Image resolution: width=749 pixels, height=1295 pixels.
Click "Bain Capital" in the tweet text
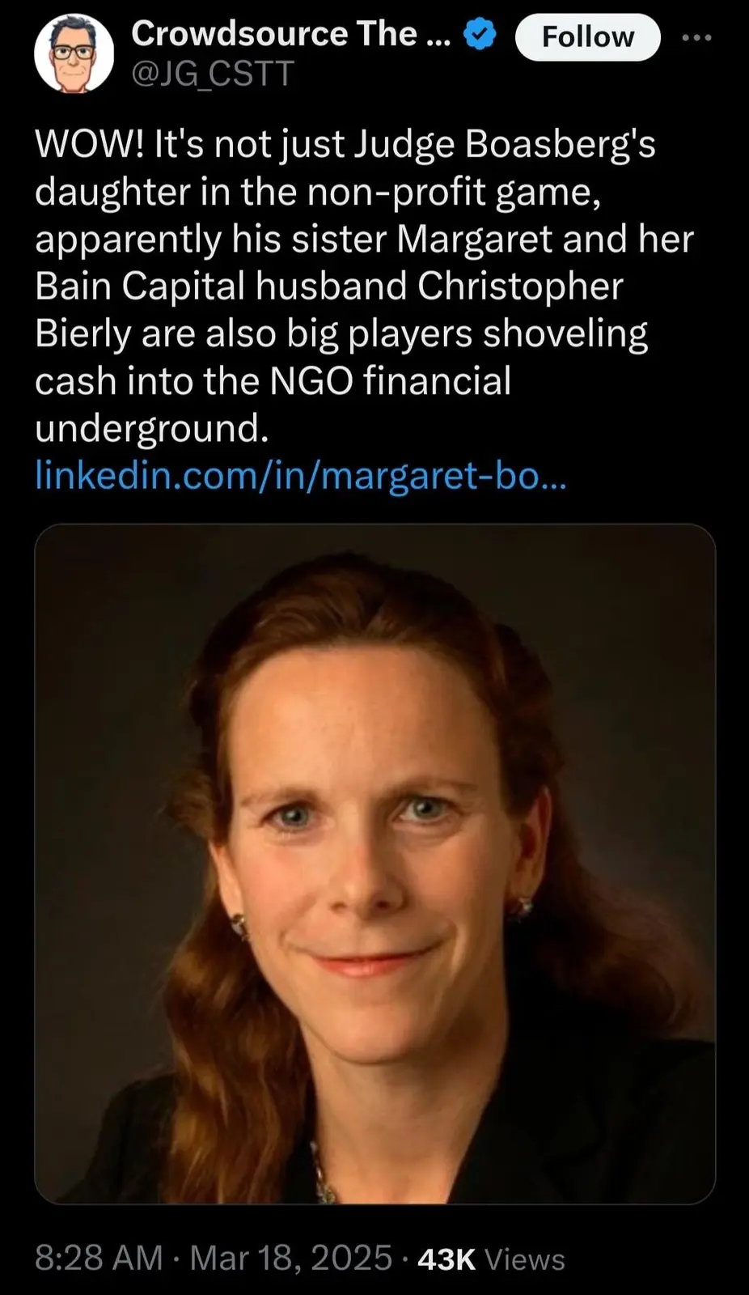(139, 286)
